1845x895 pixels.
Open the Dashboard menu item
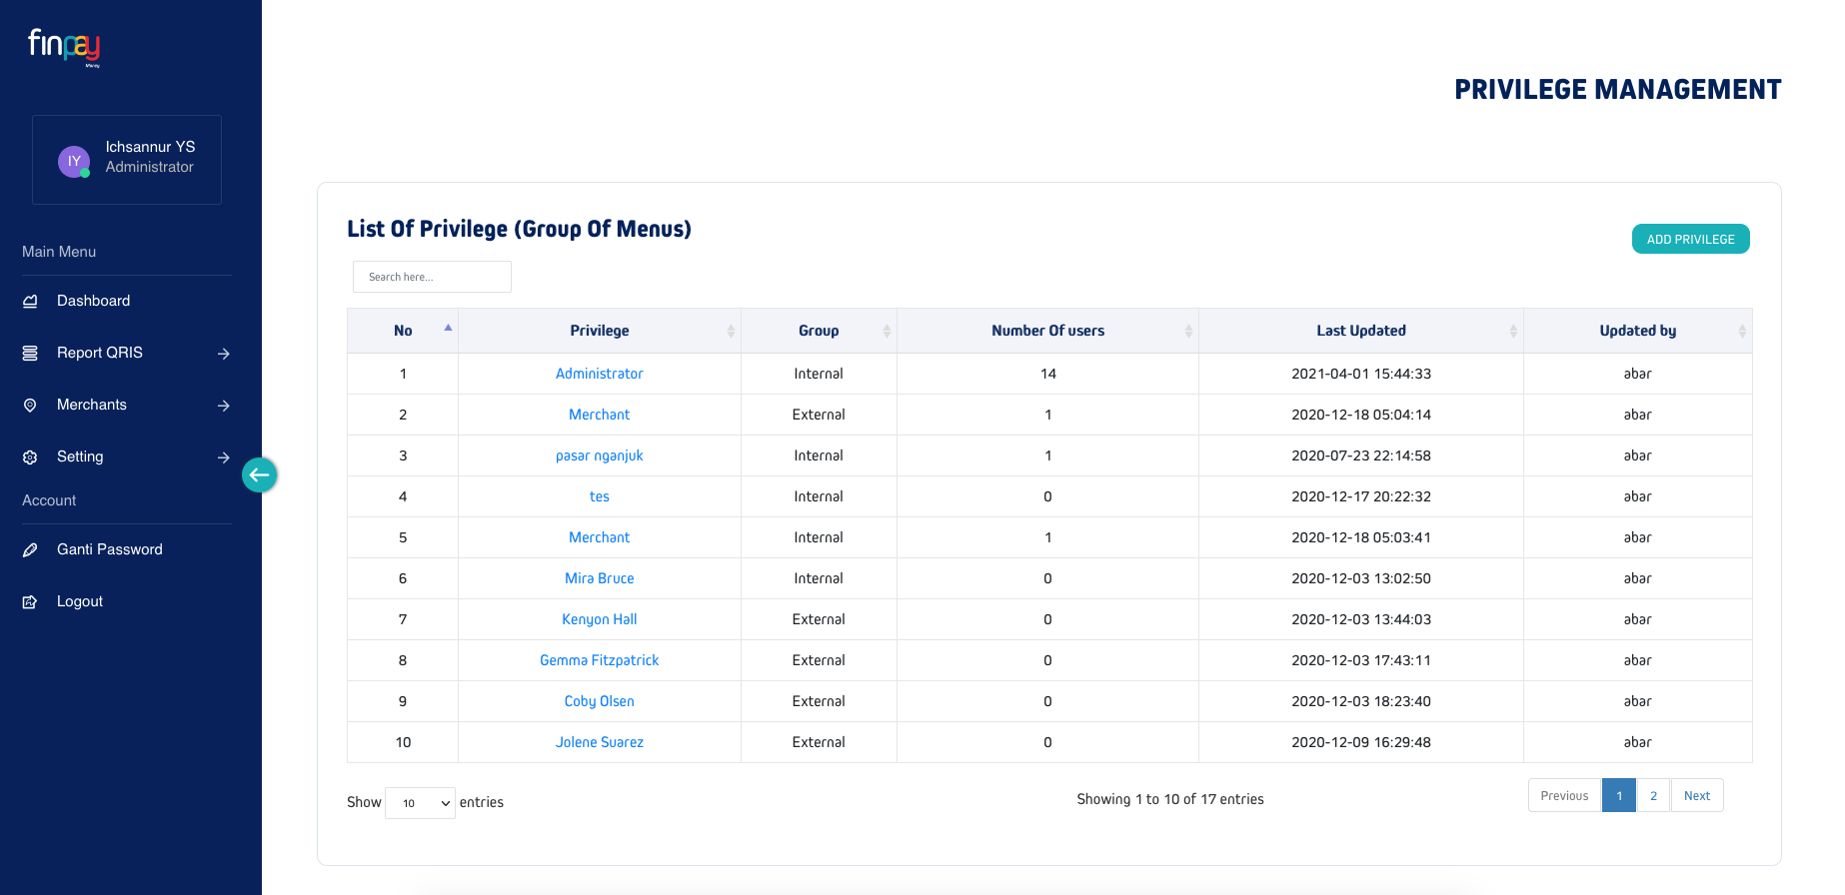click(93, 301)
